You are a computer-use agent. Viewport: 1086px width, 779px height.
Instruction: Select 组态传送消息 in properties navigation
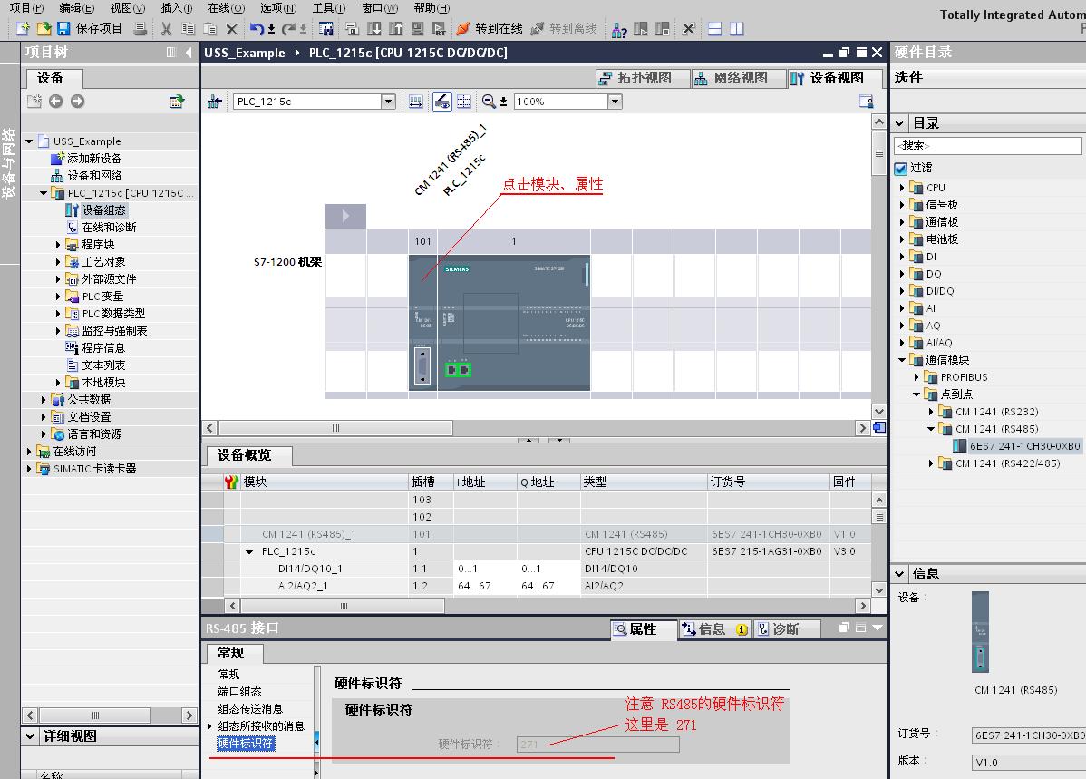(x=250, y=709)
